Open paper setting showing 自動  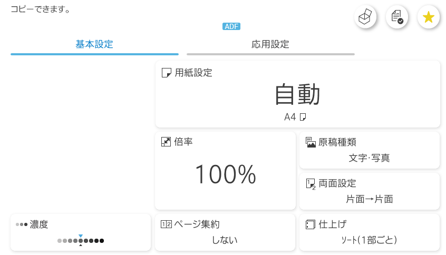pyautogui.click(x=297, y=96)
